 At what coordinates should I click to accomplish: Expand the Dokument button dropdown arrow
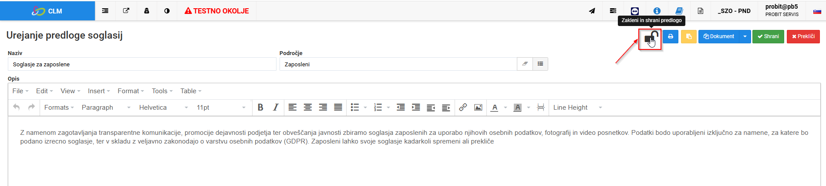[x=745, y=36]
